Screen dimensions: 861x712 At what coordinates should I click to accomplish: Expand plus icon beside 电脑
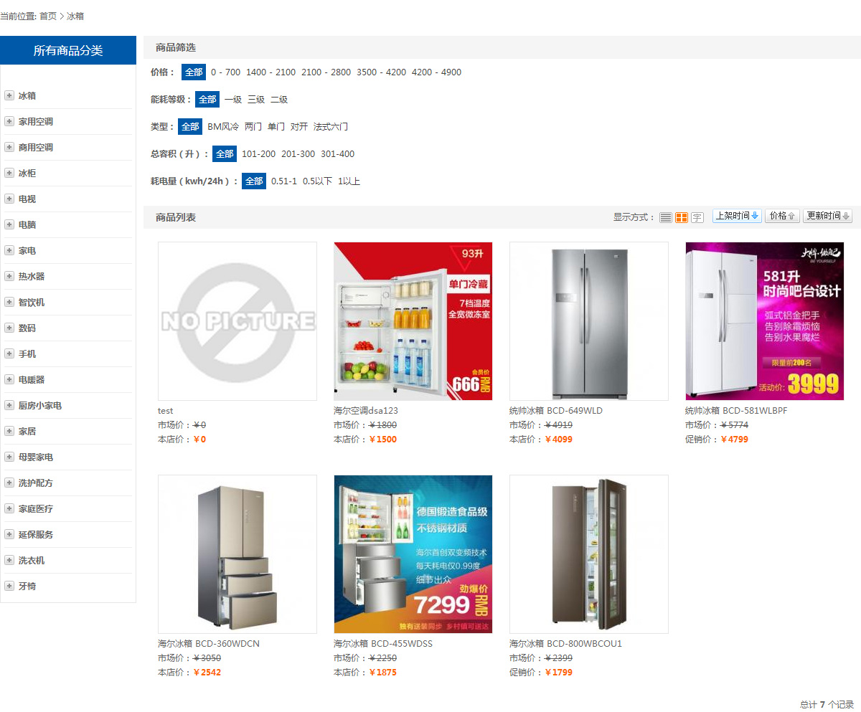pos(9,224)
